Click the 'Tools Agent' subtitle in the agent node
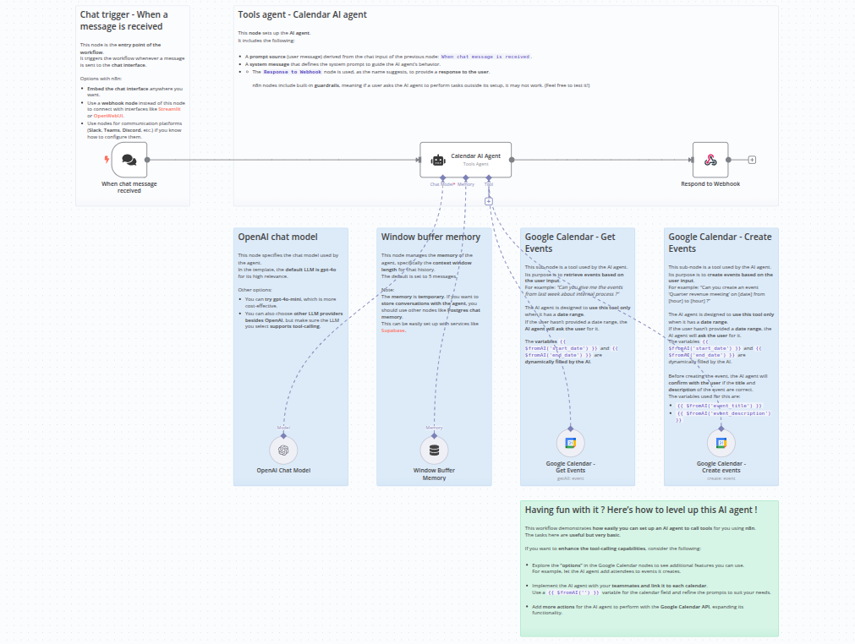This screenshot has height=644, width=855. pyautogui.click(x=475, y=164)
